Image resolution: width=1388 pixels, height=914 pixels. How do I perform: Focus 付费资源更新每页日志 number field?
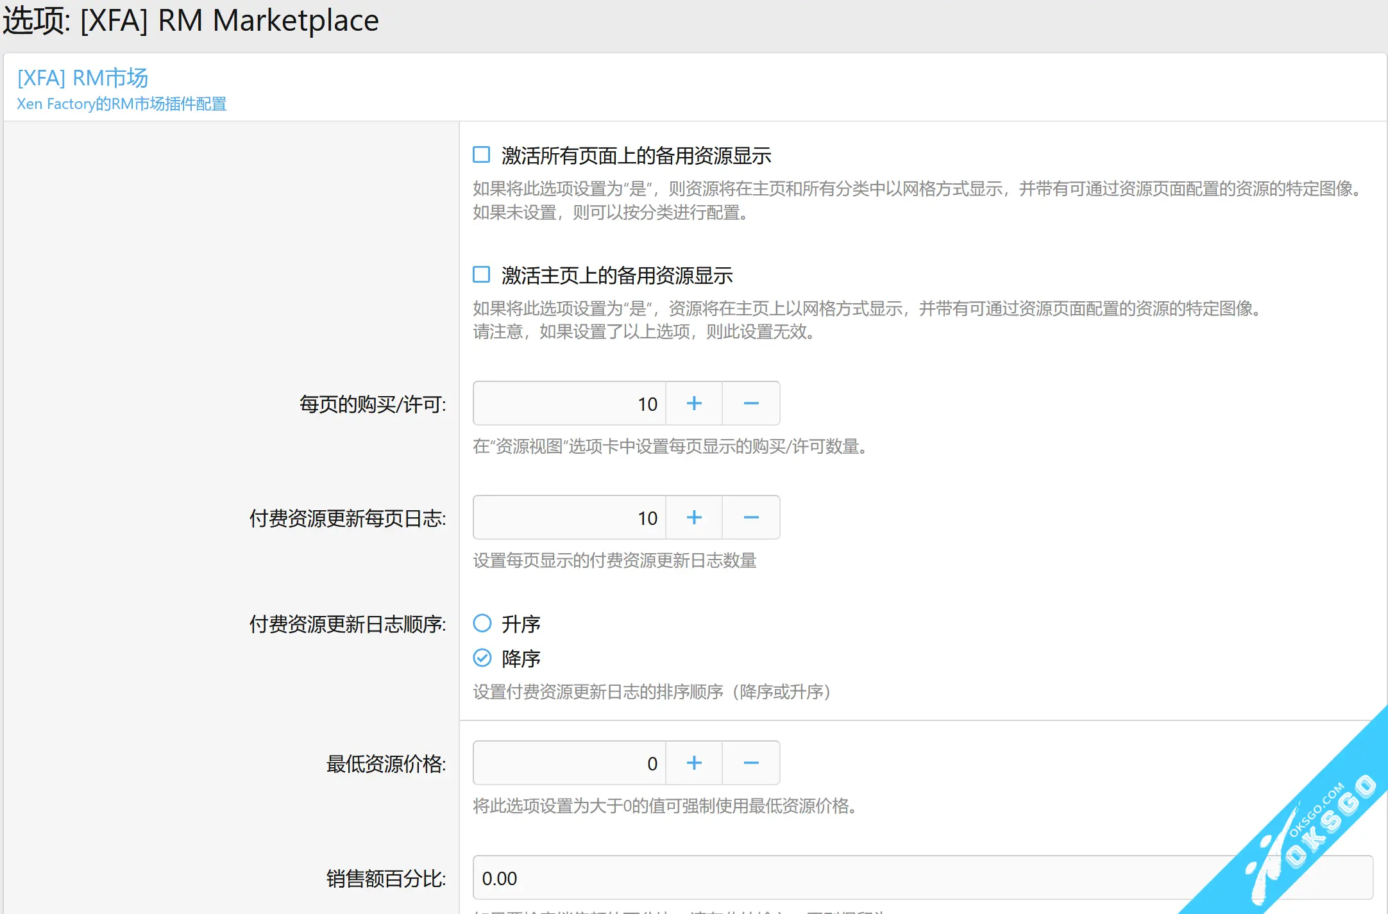tap(569, 518)
